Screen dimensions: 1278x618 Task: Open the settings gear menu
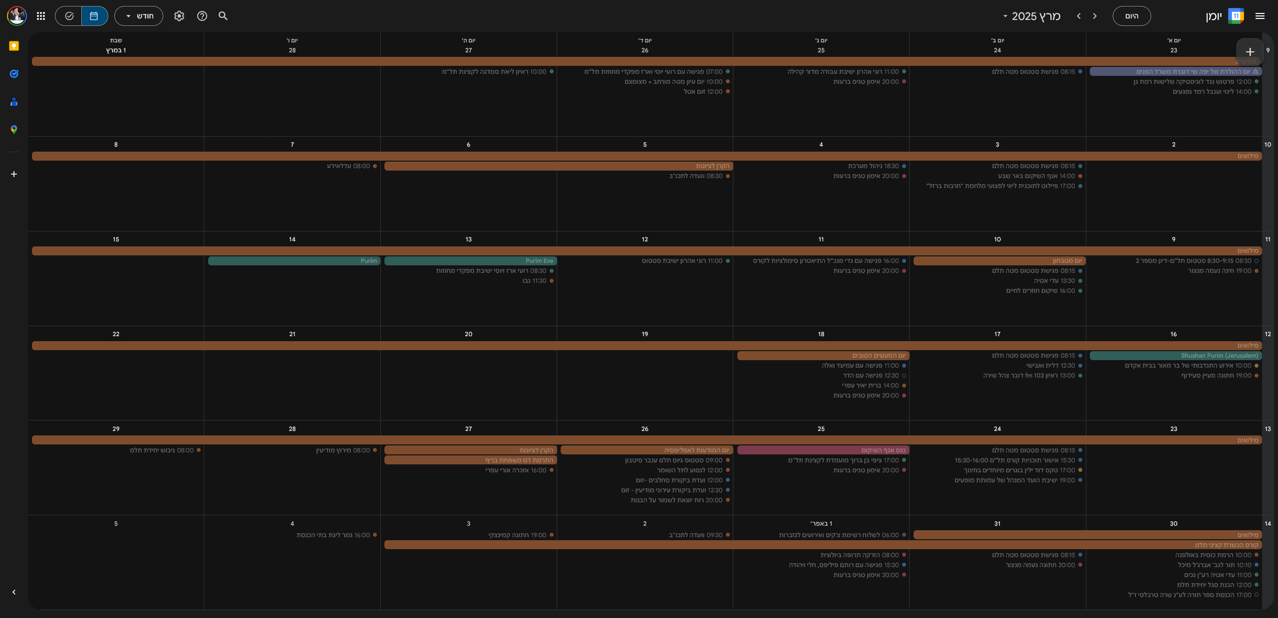pos(179,16)
